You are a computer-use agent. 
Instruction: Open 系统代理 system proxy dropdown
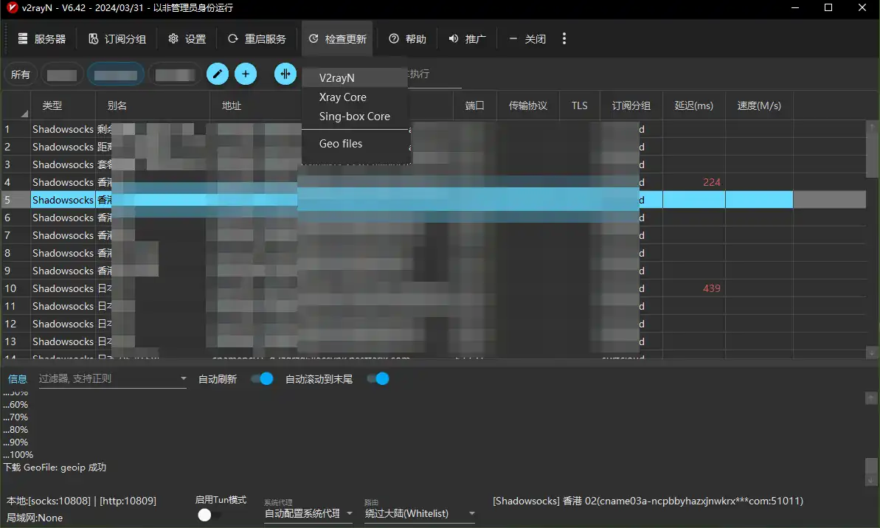308,513
